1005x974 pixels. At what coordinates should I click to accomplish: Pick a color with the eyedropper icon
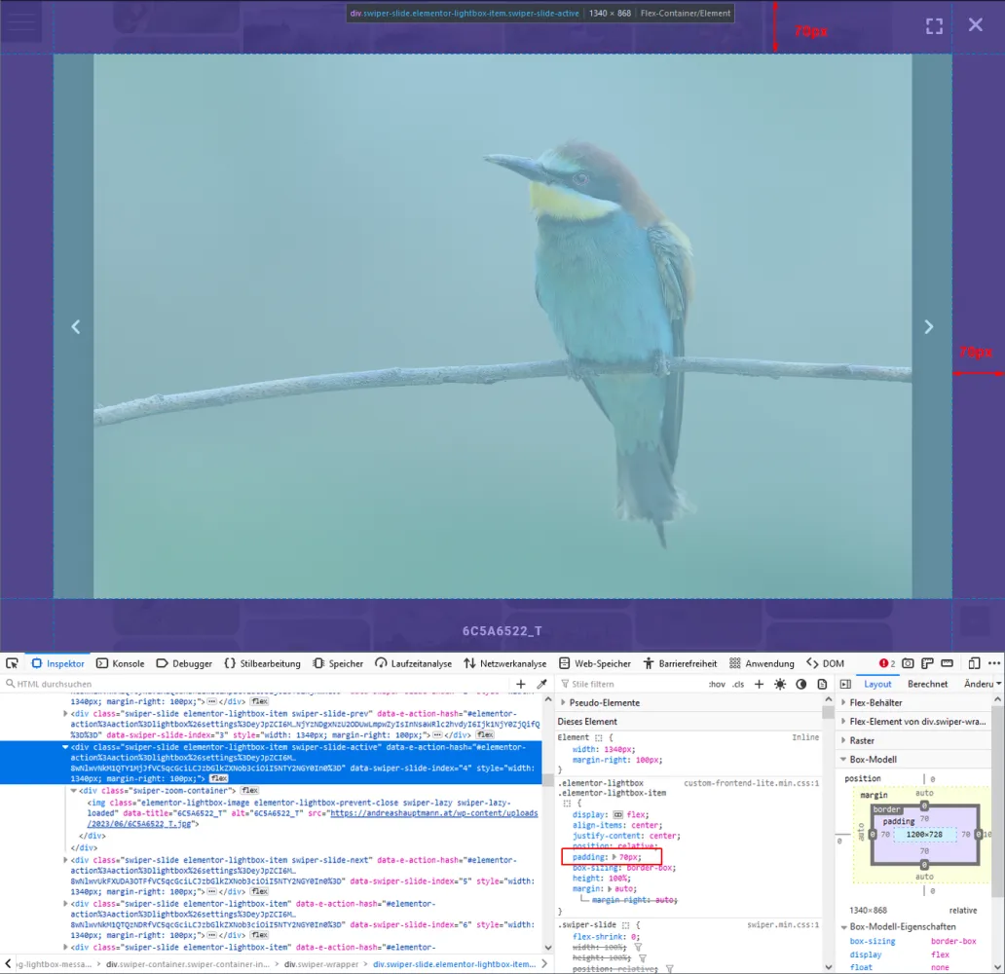pos(541,684)
